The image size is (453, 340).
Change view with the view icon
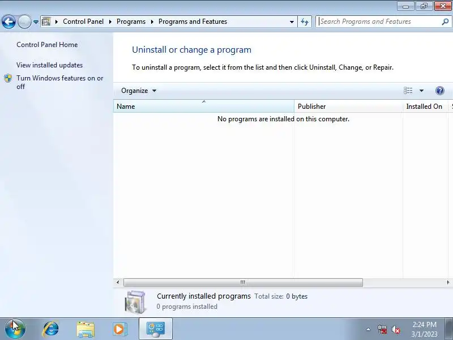(408, 91)
